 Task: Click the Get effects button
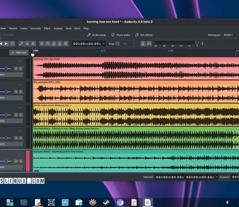(x=144, y=35)
